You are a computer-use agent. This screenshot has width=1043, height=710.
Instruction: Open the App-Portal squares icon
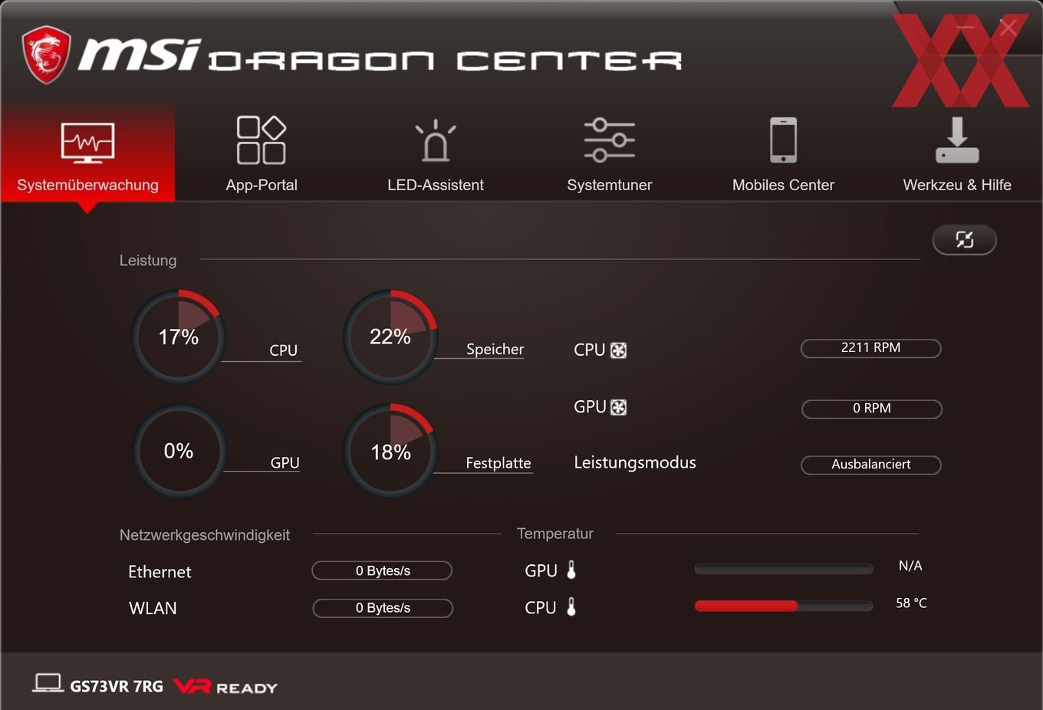click(x=261, y=140)
